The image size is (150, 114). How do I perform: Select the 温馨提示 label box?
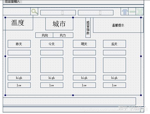(118, 25)
